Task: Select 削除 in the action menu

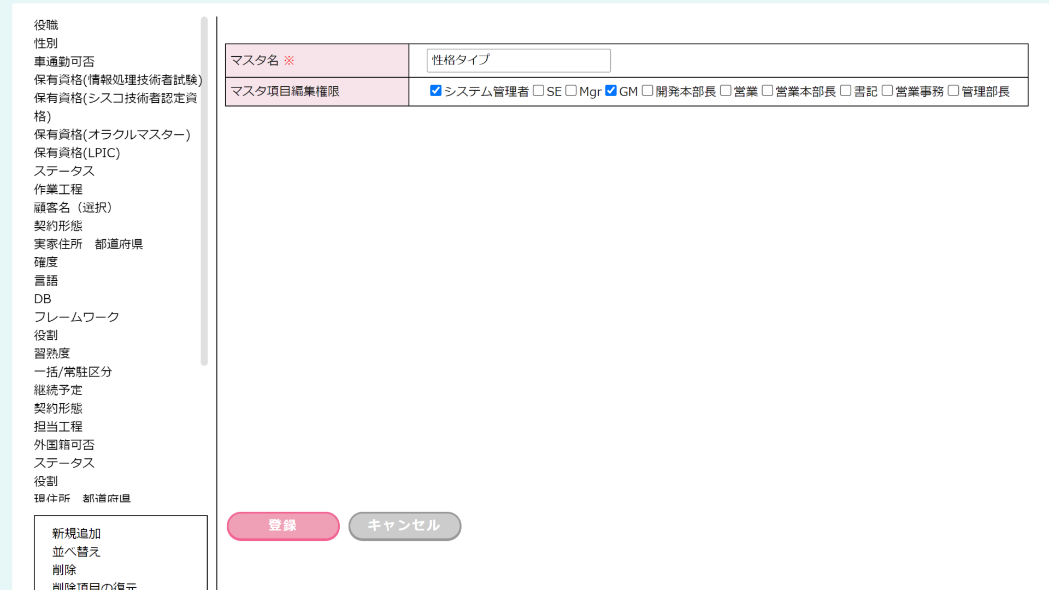Action: tap(64, 570)
